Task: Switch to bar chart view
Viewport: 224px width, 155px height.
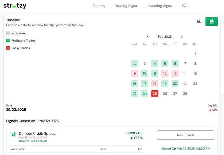Action: point(199,22)
